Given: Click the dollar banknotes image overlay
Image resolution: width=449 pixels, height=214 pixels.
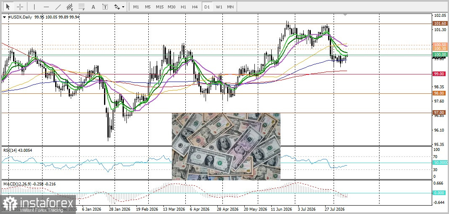Looking at the screenshot, I should [226, 147].
